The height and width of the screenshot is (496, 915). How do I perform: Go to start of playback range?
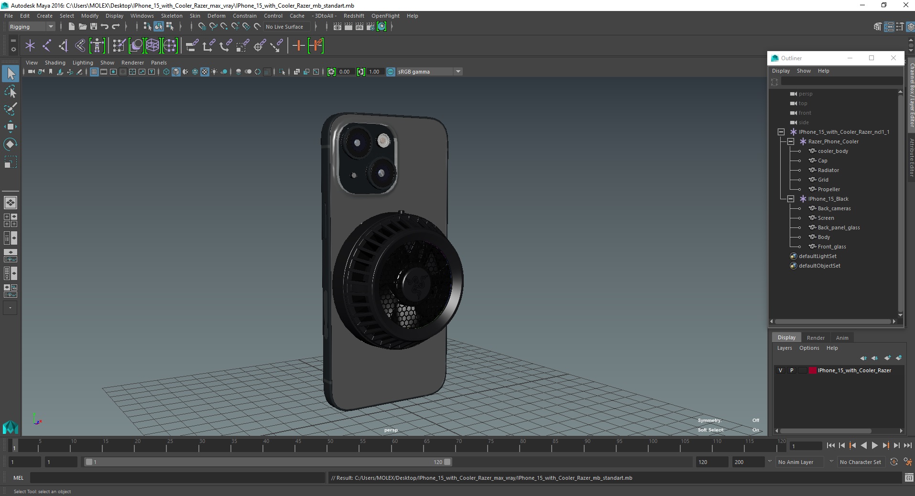[x=830, y=445]
